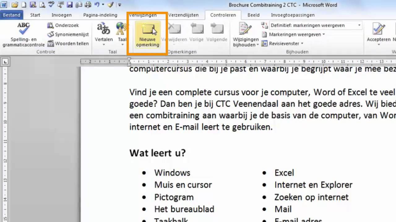
Task: Click the 'Windows' bullet item
Action: 172,173
